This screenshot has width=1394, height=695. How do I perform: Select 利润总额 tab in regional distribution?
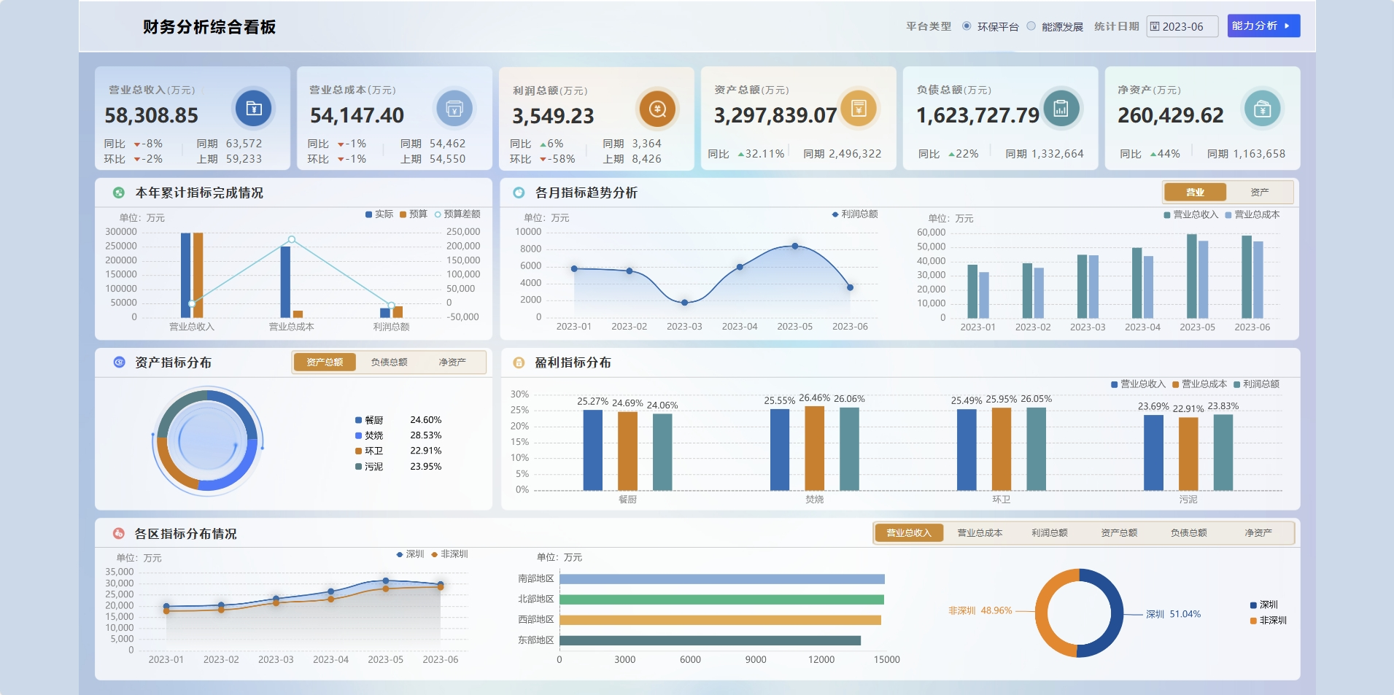click(1050, 532)
